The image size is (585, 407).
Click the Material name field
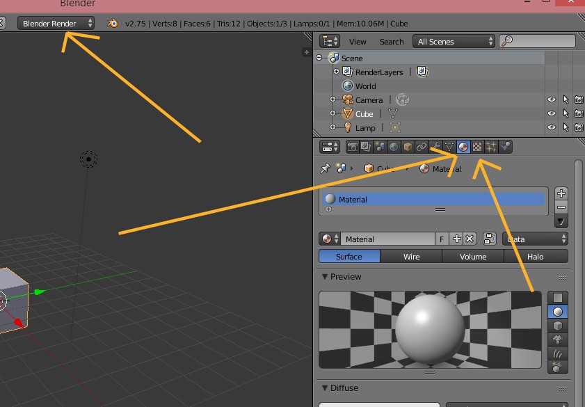pos(387,239)
